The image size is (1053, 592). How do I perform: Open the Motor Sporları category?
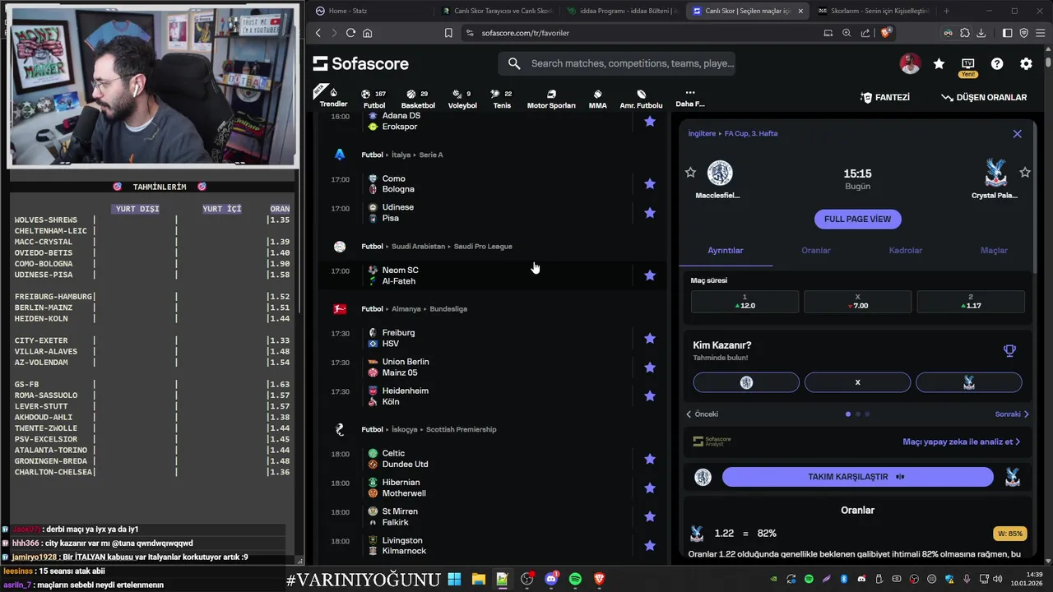(x=551, y=99)
